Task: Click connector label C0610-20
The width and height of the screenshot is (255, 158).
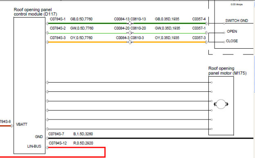Action: 138,28
